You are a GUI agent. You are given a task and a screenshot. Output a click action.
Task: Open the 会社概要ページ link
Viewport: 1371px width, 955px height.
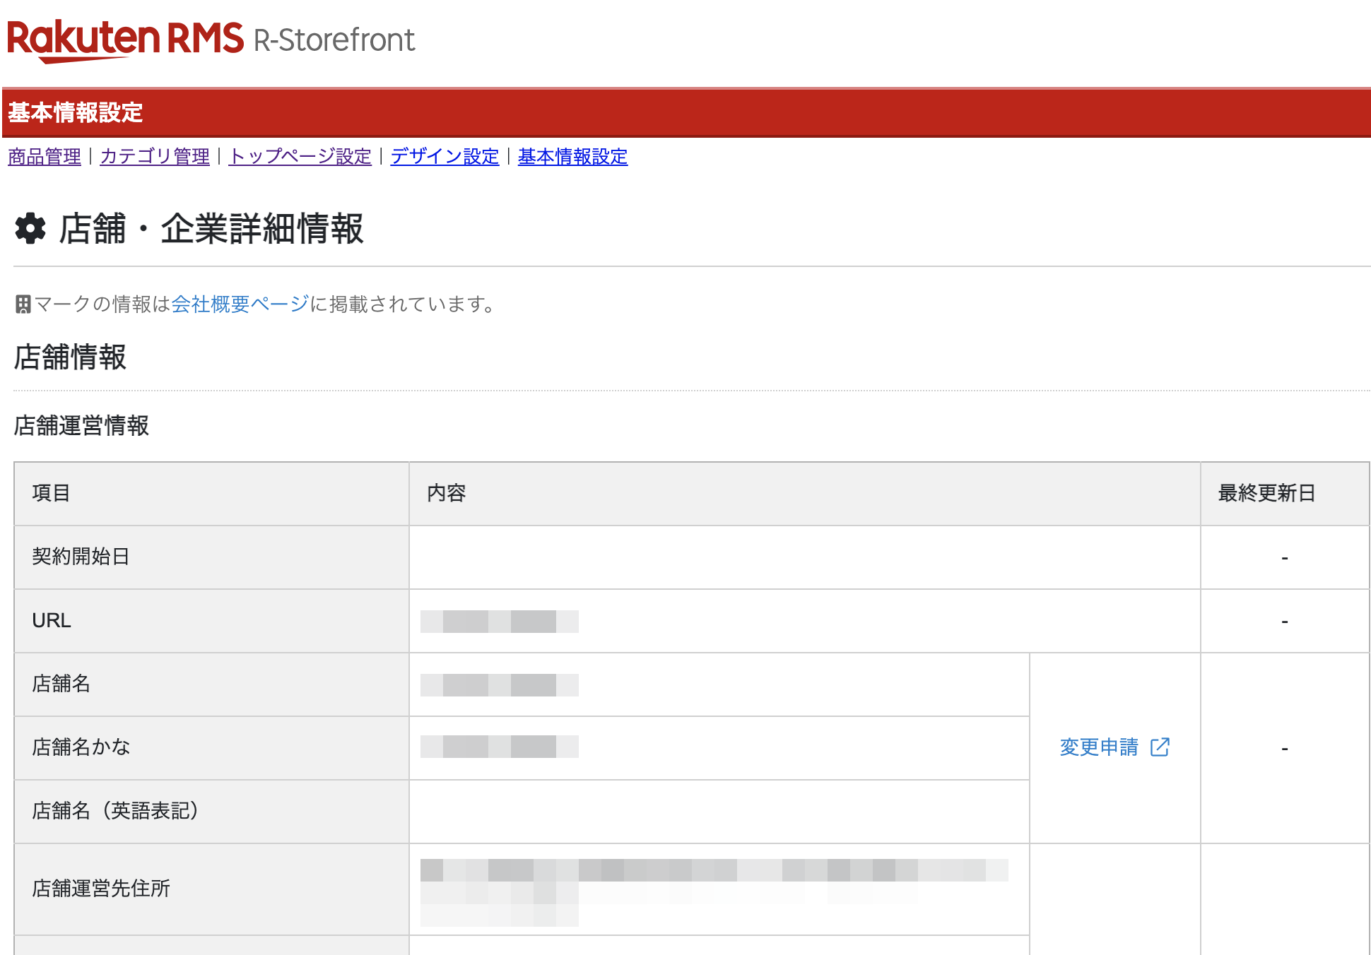pyautogui.click(x=240, y=304)
